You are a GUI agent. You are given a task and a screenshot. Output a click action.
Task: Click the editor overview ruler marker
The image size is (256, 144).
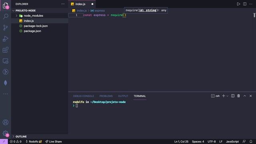click(x=254, y=15)
